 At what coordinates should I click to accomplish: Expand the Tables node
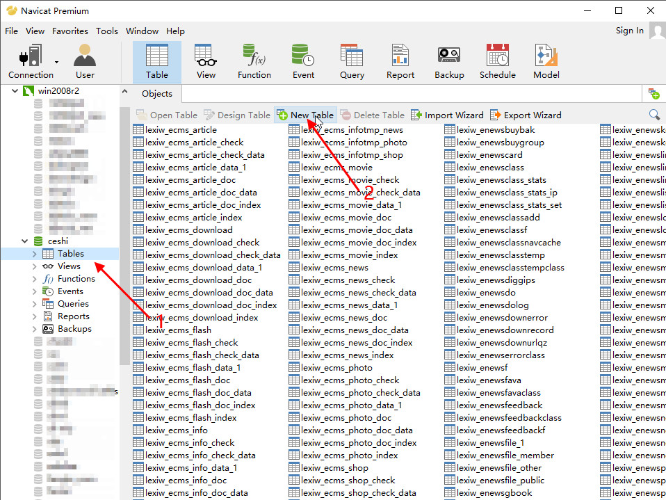coord(34,254)
